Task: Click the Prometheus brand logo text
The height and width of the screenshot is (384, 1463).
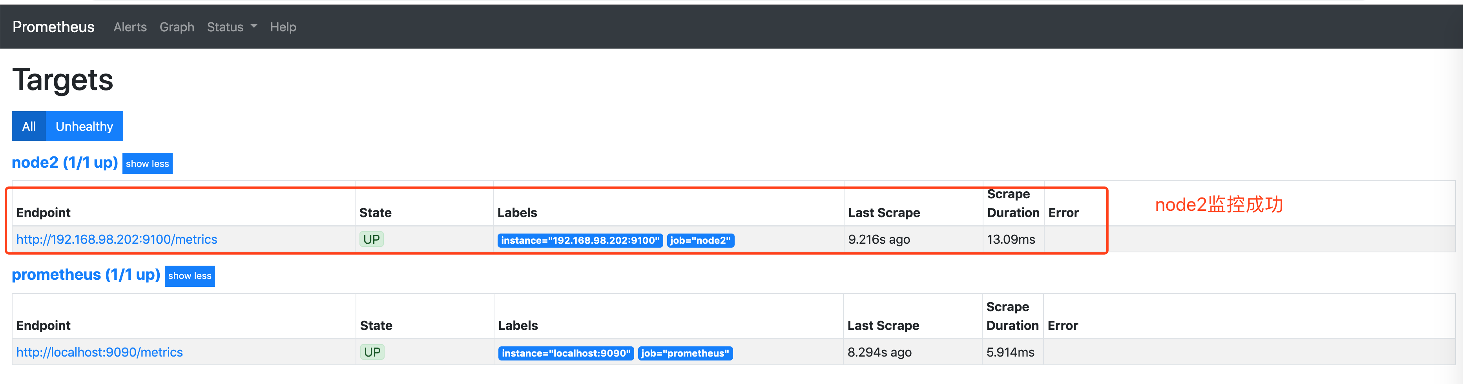Action: [53, 27]
